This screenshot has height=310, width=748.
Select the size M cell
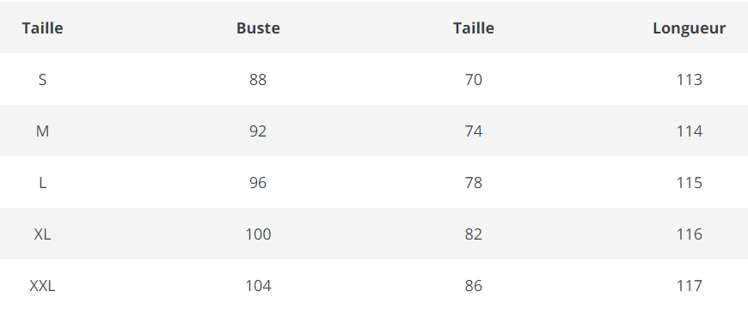point(42,131)
